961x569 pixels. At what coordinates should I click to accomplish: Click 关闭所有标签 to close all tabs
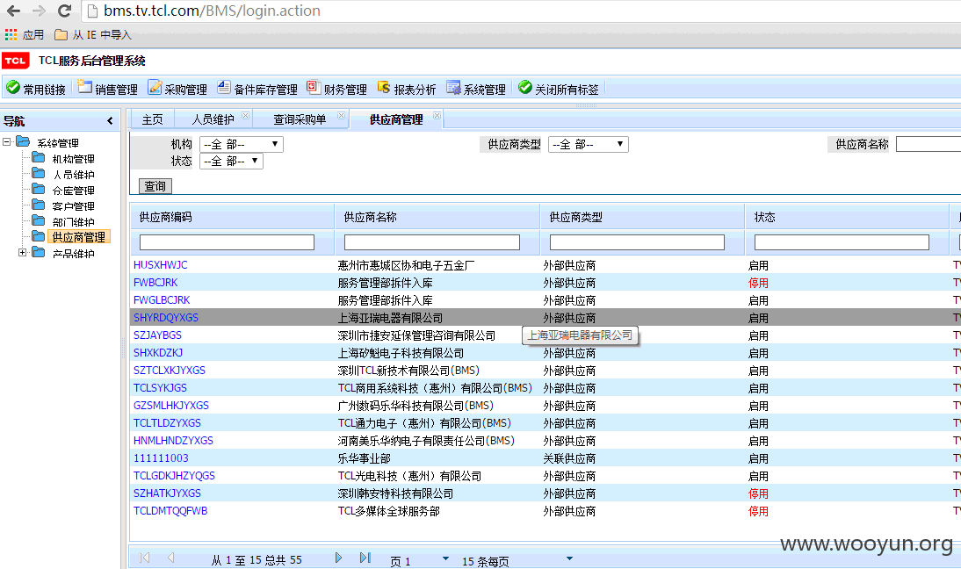click(559, 89)
